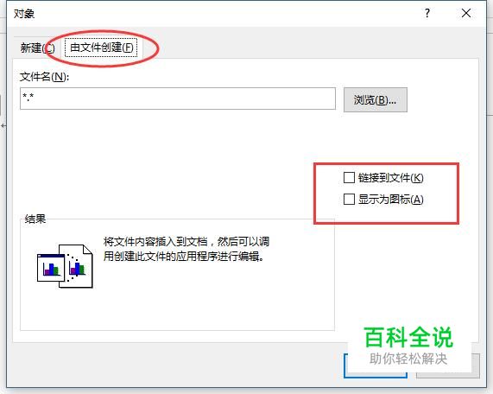Tick the 显示为图标(A) checkbox
Image resolution: width=493 pixels, height=394 pixels.
pyautogui.click(x=349, y=200)
